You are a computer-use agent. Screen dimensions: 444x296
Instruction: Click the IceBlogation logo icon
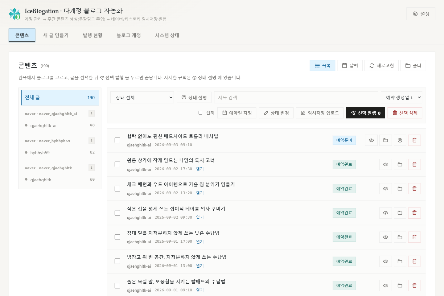(x=14, y=14)
